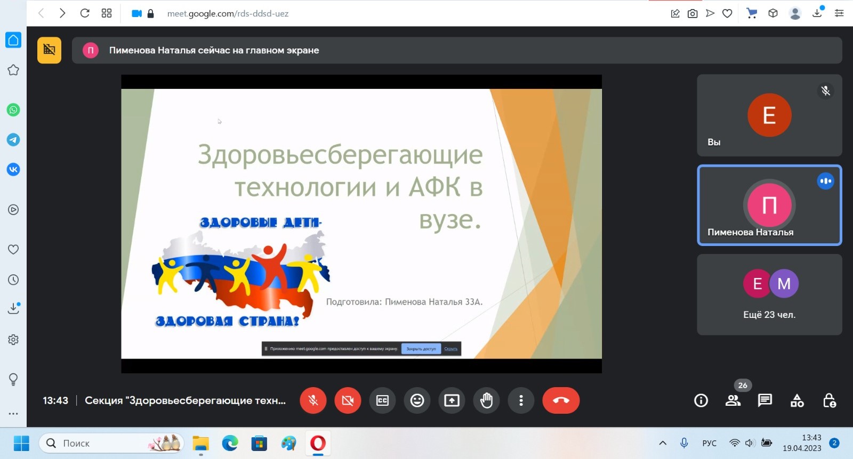Viewport: 853px width, 459px height.
Task: Click the Пименова Наталья main screen banner
Action: (457, 50)
